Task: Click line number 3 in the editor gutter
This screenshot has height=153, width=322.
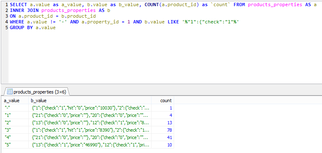Action: (x=7, y=16)
